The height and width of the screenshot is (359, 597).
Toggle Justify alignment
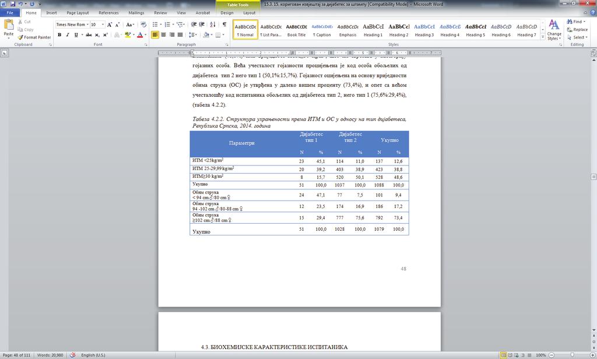(180, 35)
